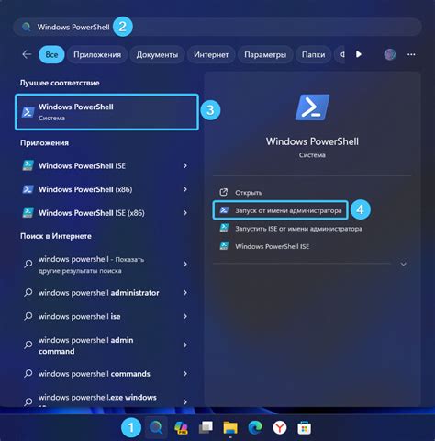Image resolution: width=435 pixels, height=441 pixels.
Task: Open the user account avatar
Action: point(390,54)
